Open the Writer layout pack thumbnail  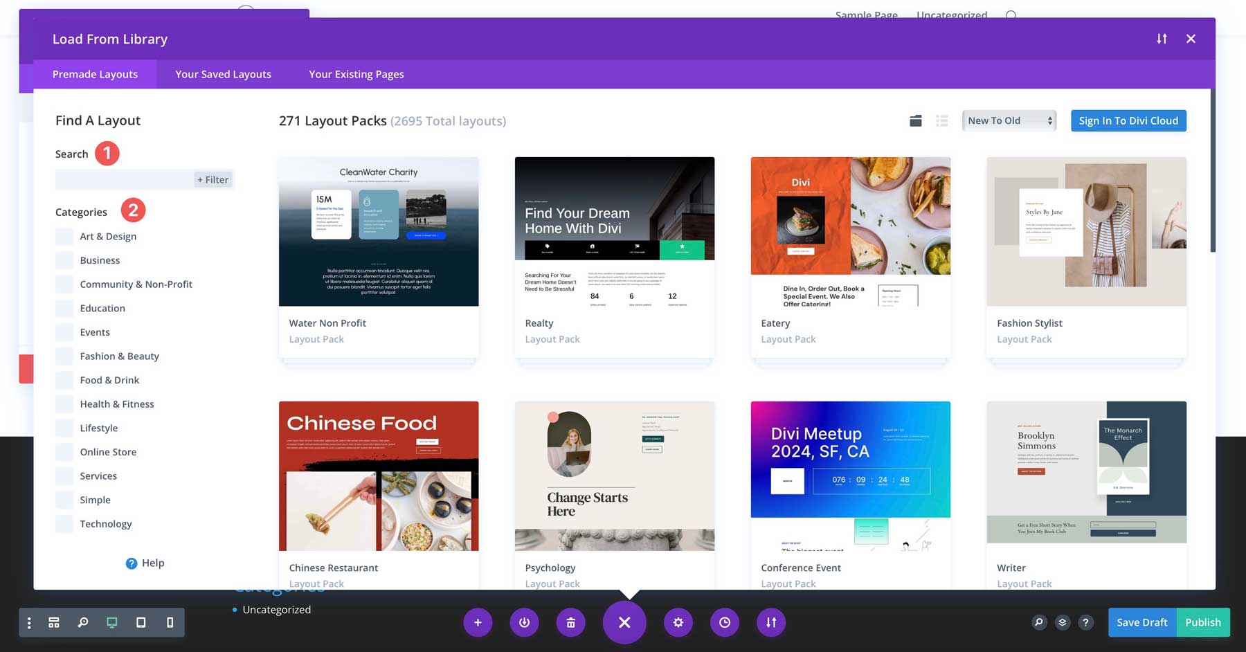1087,476
